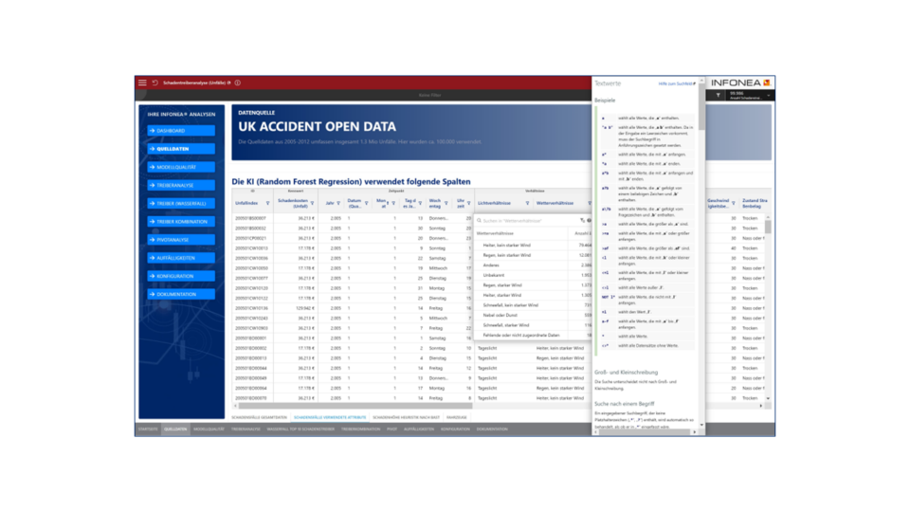
Task: Select STARTSEITE bottom tab
Action: tap(148, 430)
